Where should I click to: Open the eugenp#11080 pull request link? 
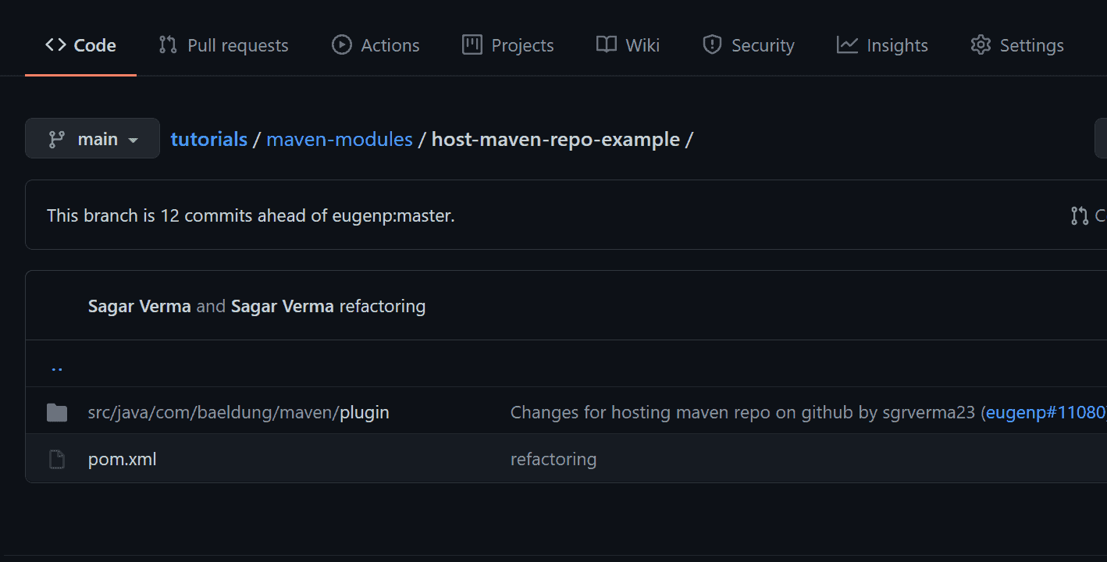[1045, 412]
